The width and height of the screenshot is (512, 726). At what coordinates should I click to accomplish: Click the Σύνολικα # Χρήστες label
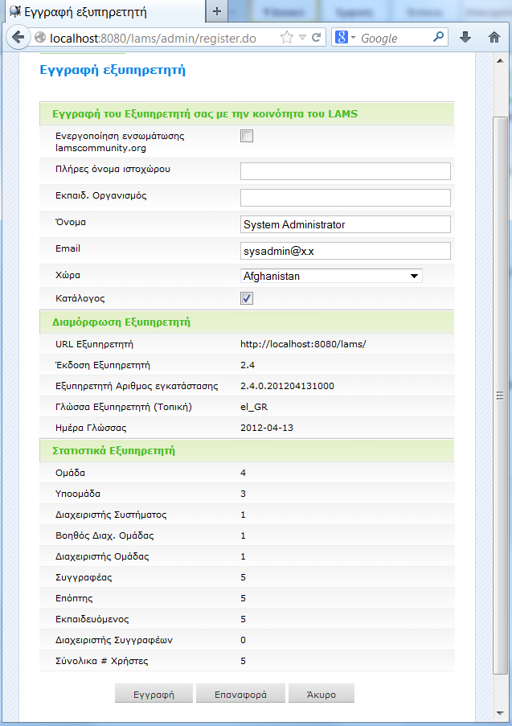coord(102,661)
